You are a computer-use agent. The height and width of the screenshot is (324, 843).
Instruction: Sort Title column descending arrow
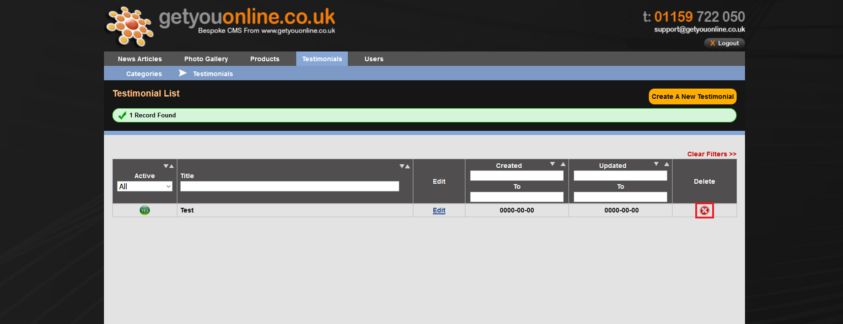click(402, 166)
